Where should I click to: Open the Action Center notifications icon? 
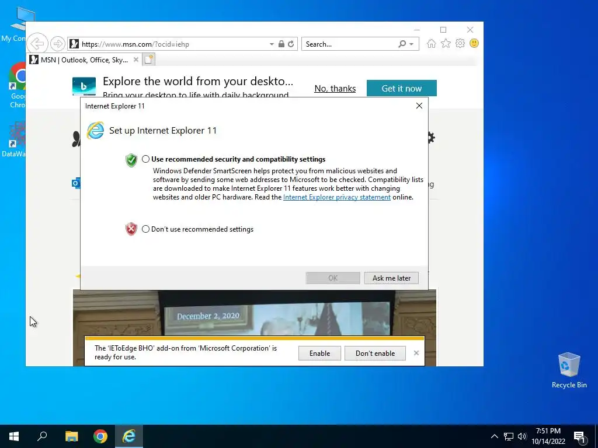tap(580, 437)
